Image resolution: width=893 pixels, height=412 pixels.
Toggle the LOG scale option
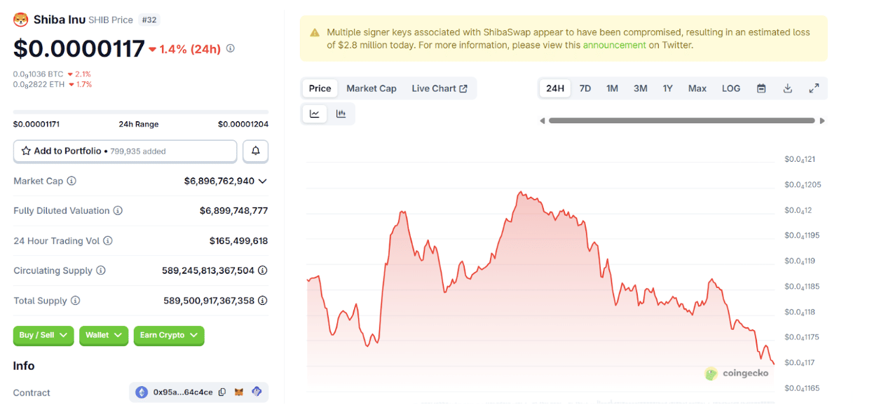(730, 88)
